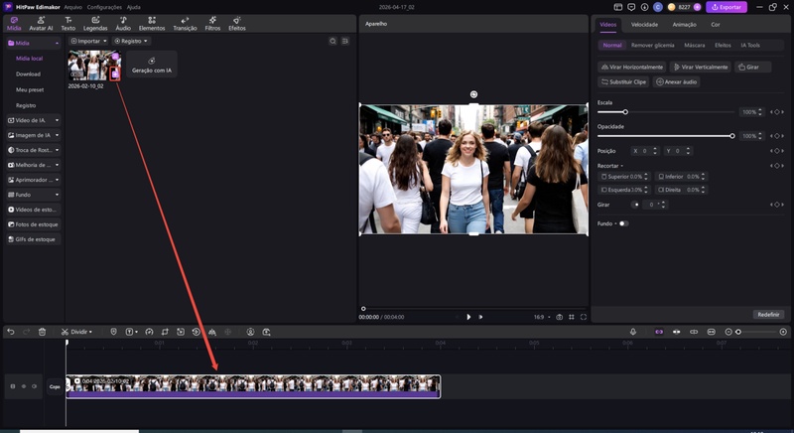Toggle Escala keyframe diamond
Image resolution: width=794 pixels, height=433 pixels.
point(777,112)
